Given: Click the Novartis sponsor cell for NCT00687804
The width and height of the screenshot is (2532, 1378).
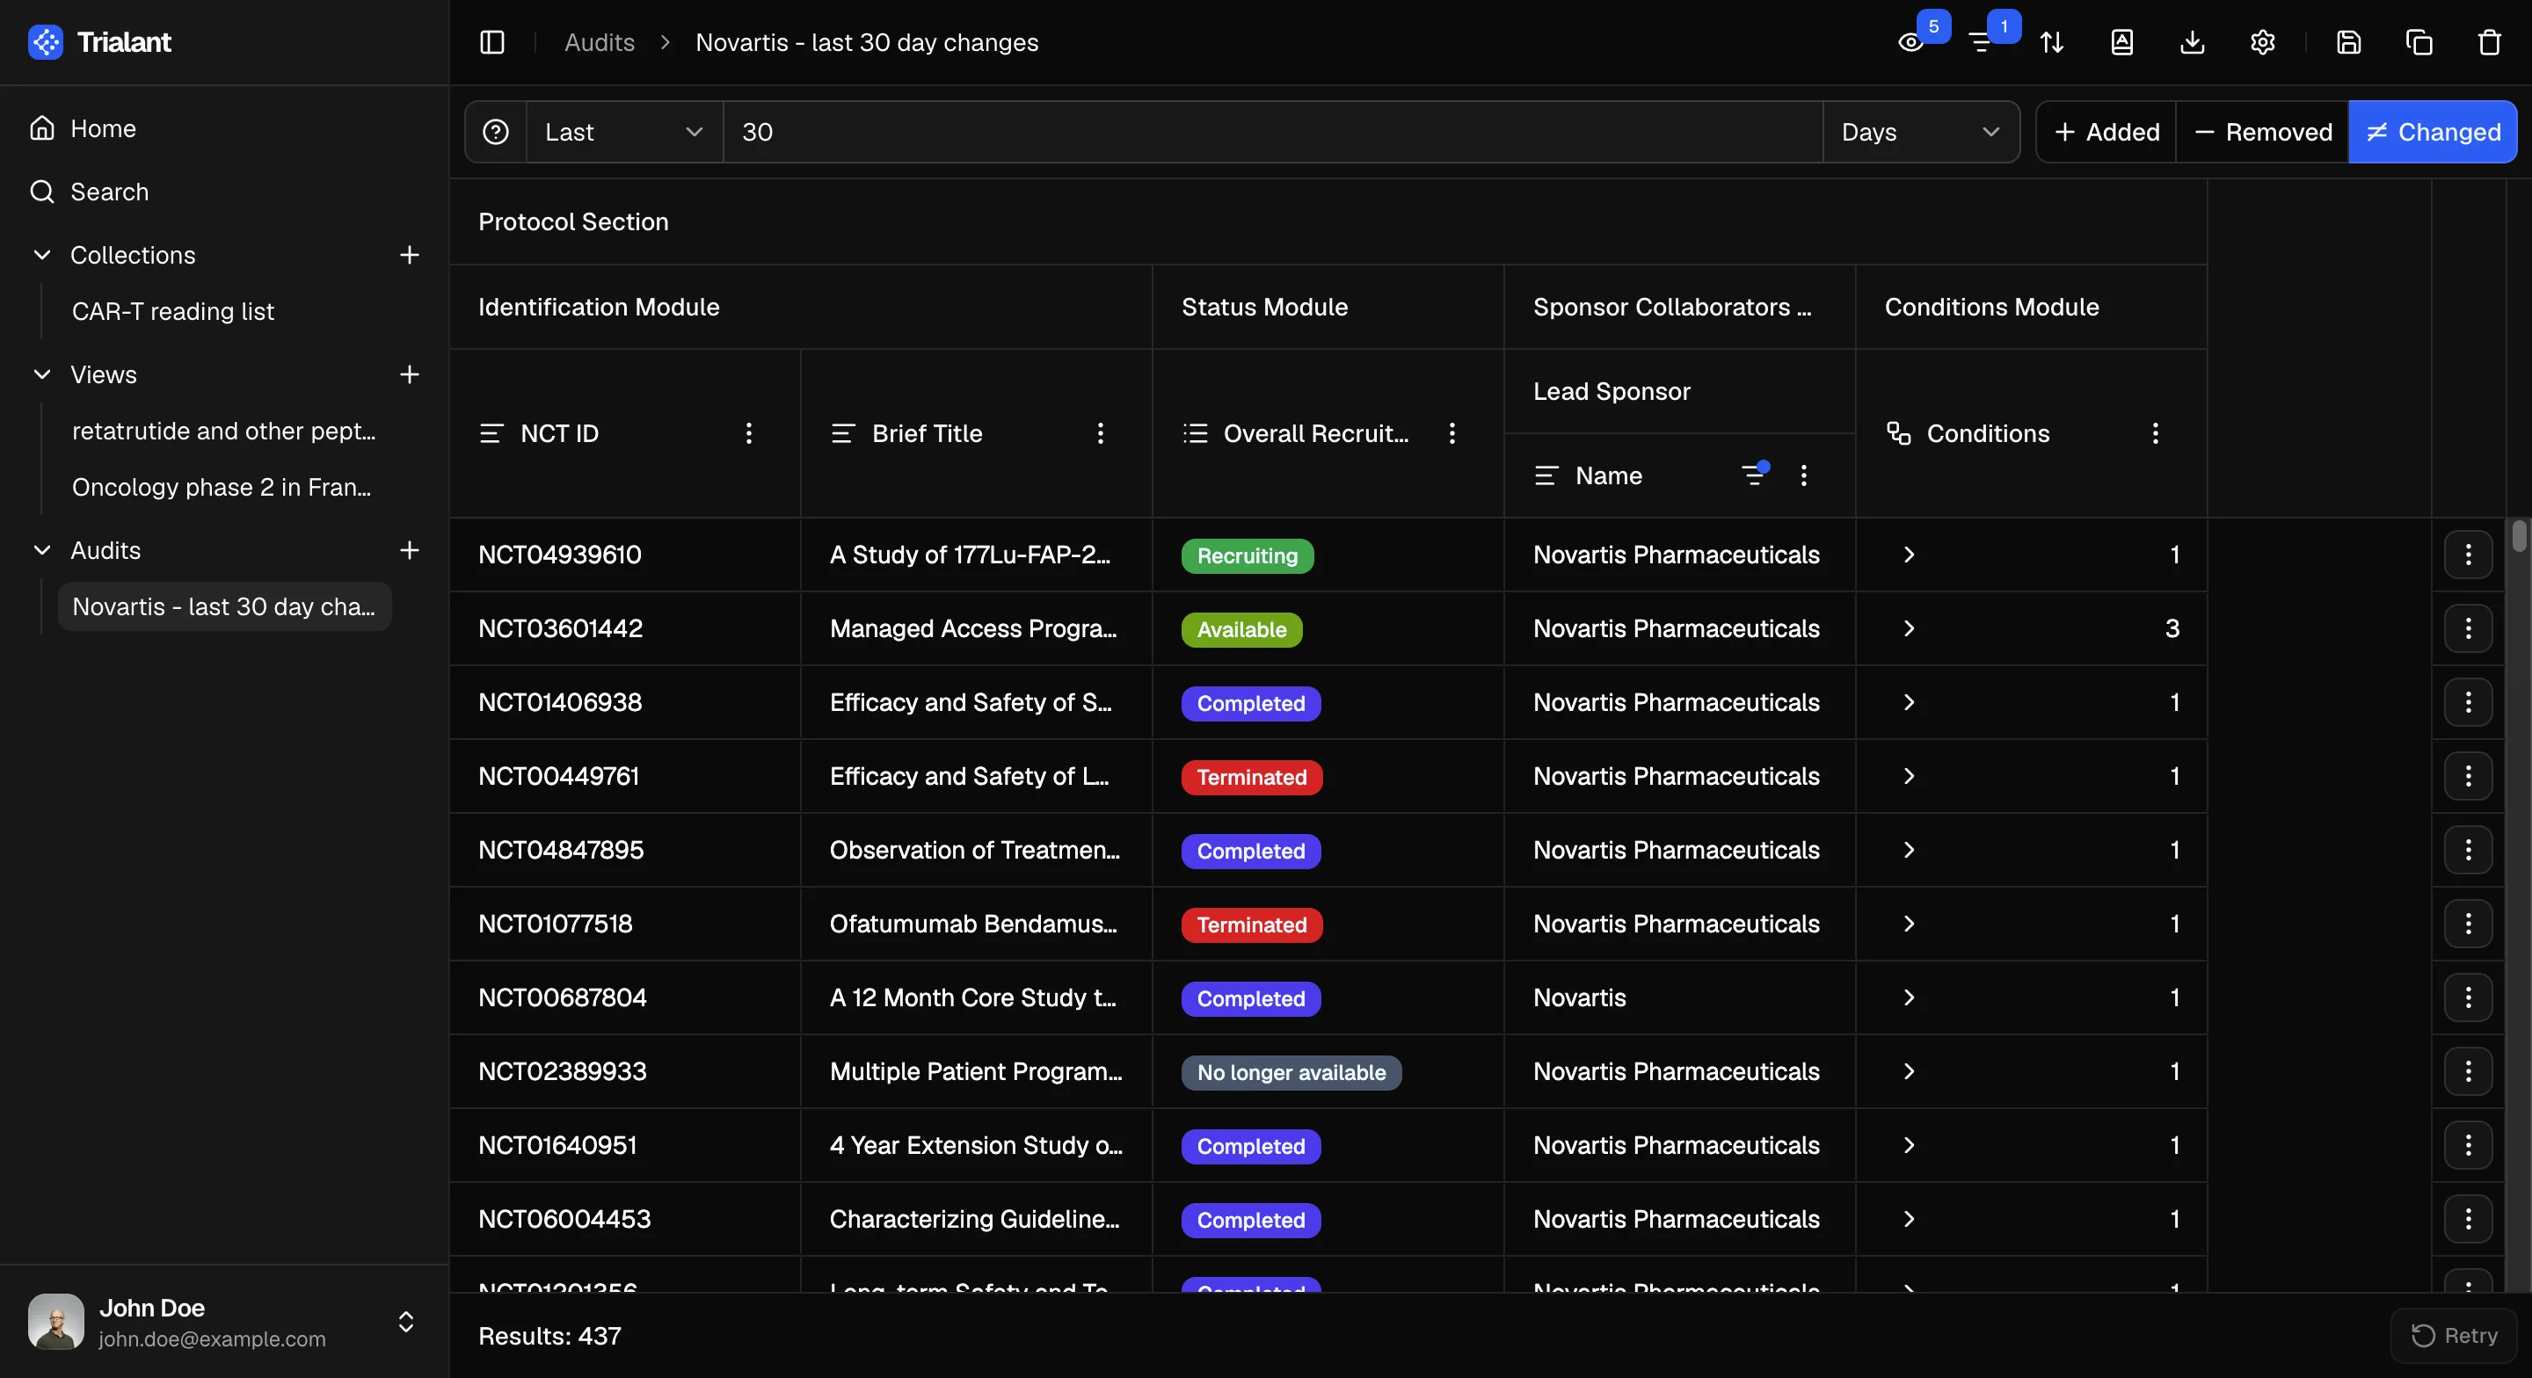Looking at the screenshot, I should coord(1679,997).
